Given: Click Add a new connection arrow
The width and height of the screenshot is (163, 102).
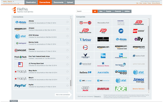Looking at the screenshot, I should (63, 95).
